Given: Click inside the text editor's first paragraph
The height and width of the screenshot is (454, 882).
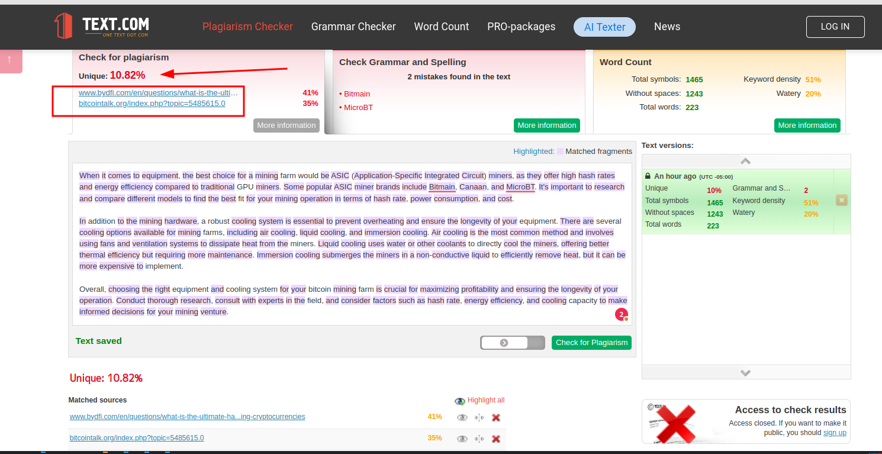Looking at the screenshot, I should click(x=352, y=187).
